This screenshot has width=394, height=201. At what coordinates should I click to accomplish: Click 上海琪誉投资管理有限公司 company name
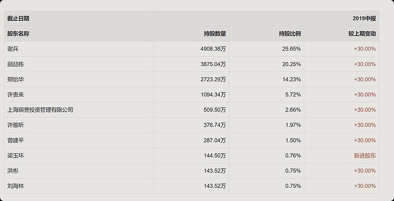click(x=40, y=110)
